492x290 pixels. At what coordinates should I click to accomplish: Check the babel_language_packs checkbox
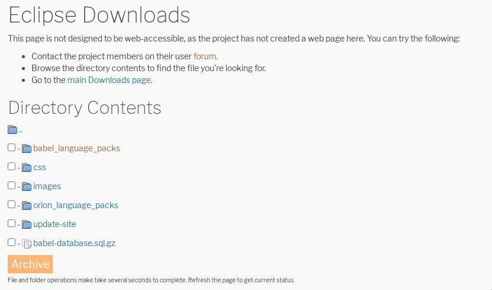coord(12,147)
